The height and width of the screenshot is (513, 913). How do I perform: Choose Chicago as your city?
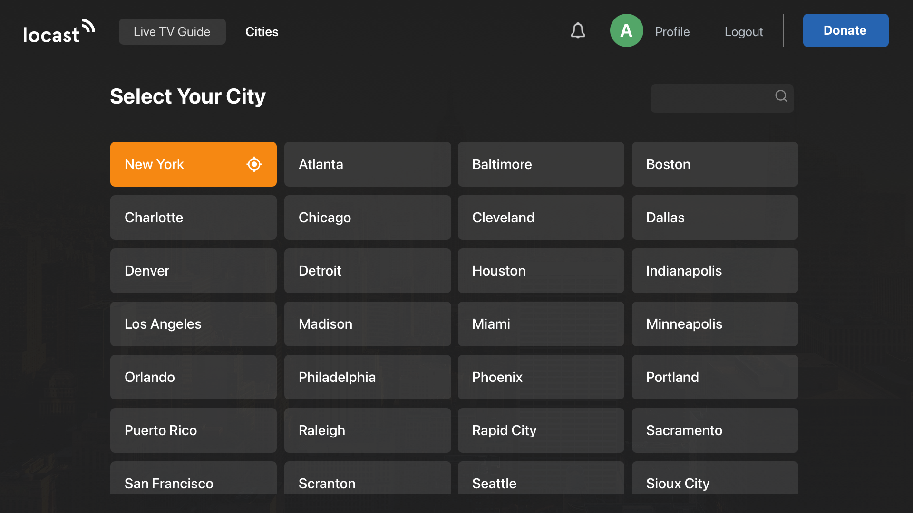click(368, 218)
